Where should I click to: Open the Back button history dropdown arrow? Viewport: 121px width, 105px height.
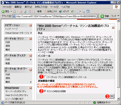point(11,11)
